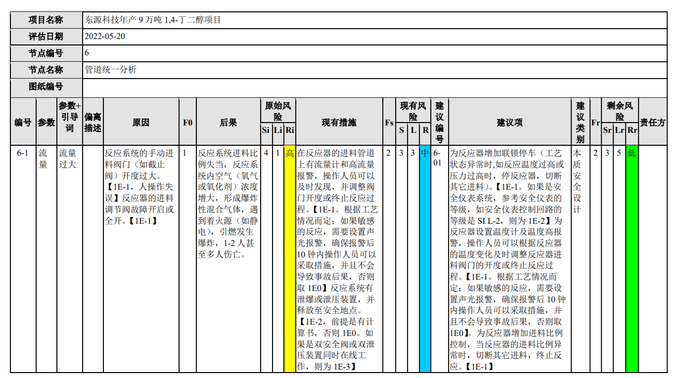Select the evaluation date 2022-05-20
Viewport: 678px width, 378px height.
105,37
